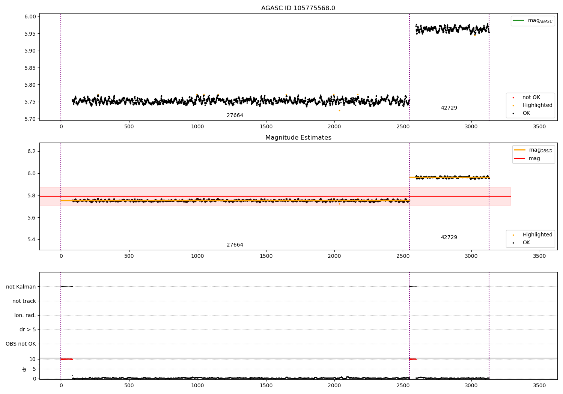Click the 500 x-axis tick of top plot
This screenshot has height=394, width=563.
[x=129, y=126]
